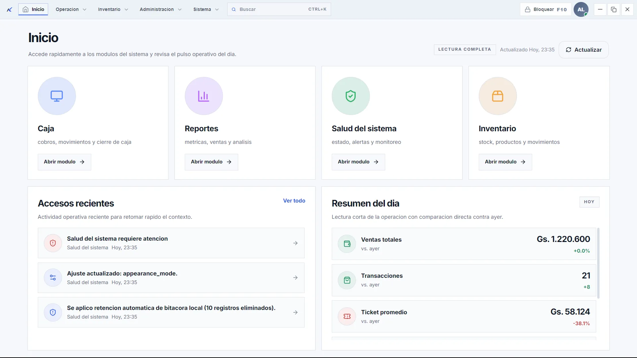The height and width of the screenshot is (358, 637).
Task: Click arrow on retencion automatica row
Action: click(x=295, y=312)
